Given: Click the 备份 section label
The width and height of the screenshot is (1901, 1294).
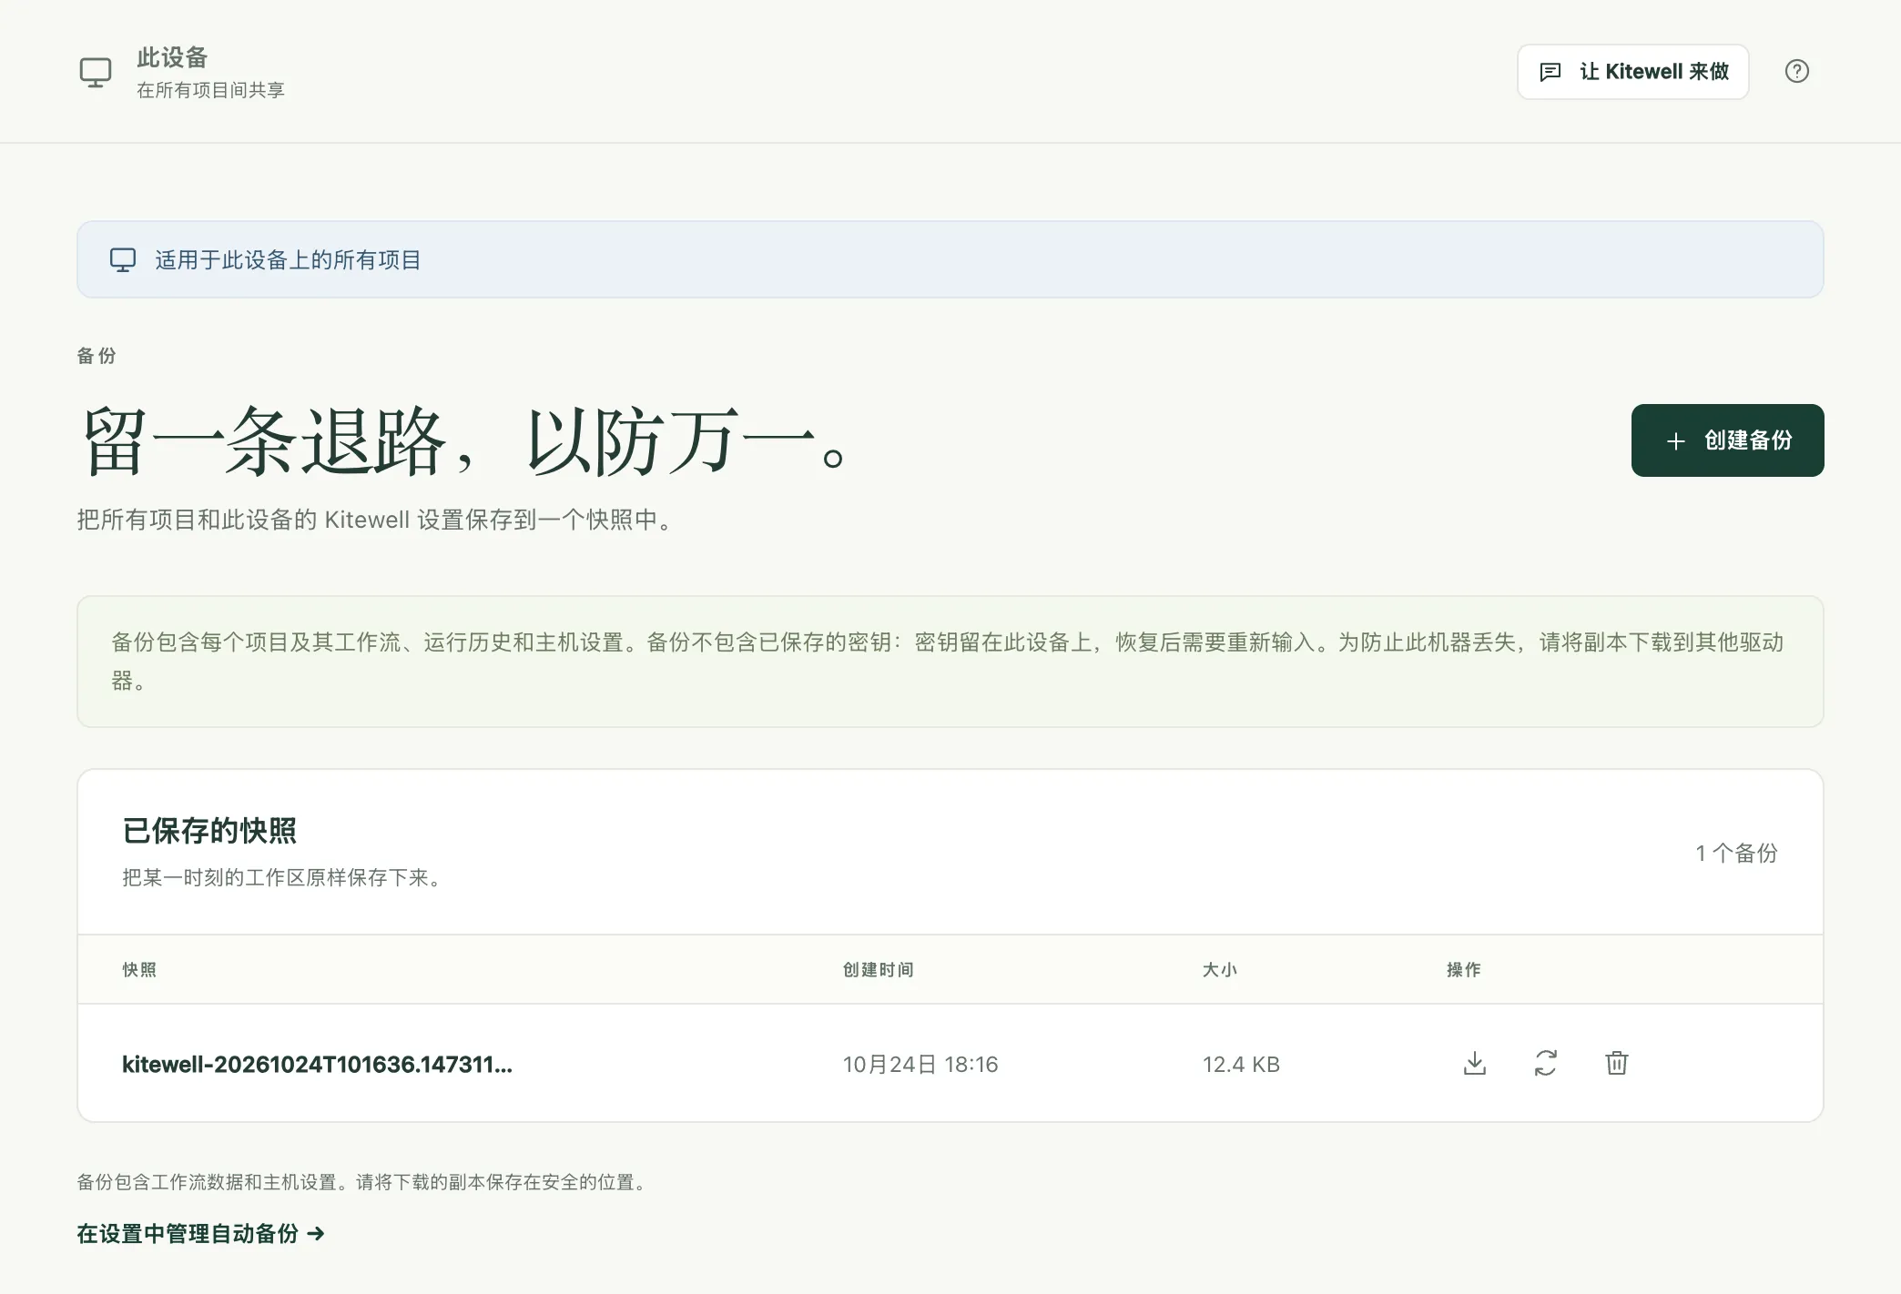Looking at the screenshot, I should click(97, 356).
